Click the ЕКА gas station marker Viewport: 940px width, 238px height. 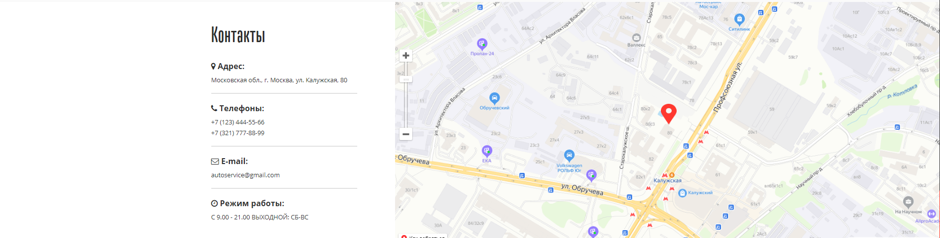tap(487, 151)
